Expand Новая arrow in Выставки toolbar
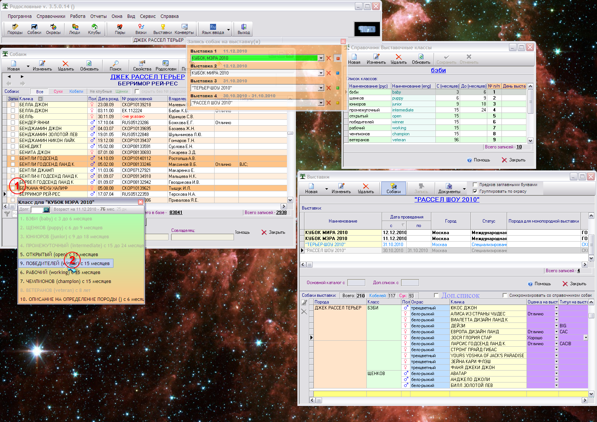The height and width of the screenshot is (422, 597). [x=326, y=189]
